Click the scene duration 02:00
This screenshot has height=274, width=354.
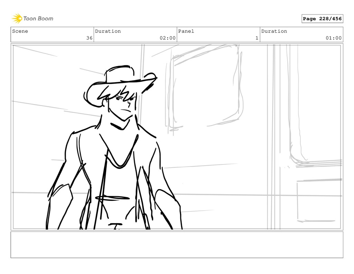click(x=168, y=38)
